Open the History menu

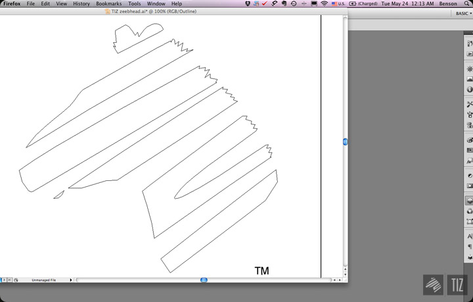(x=81, y=4)
